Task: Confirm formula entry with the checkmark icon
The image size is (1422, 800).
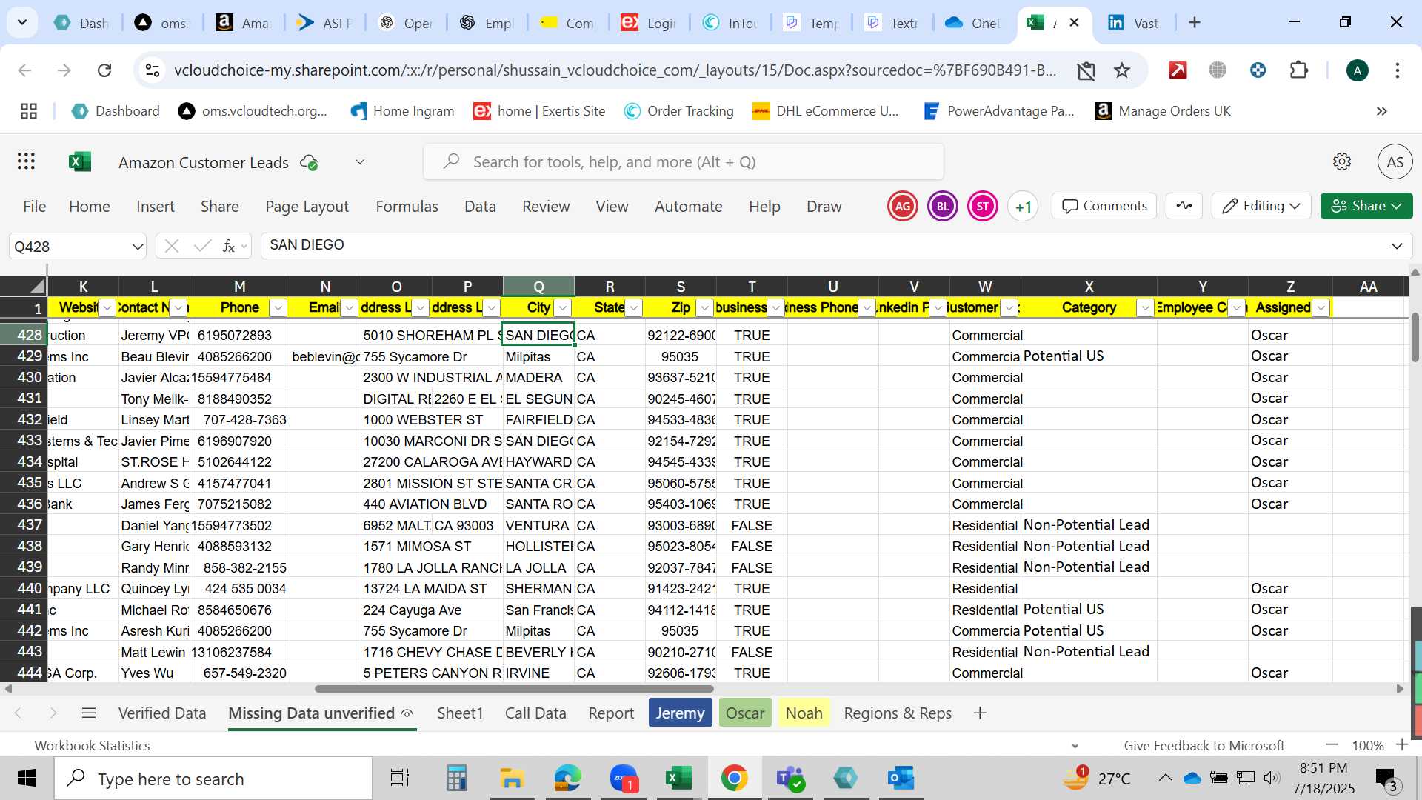Action: [202, 246]
